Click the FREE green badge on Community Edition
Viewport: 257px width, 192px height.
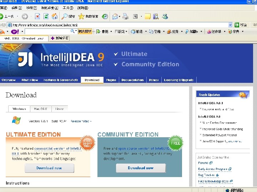[x=175, y=143]
